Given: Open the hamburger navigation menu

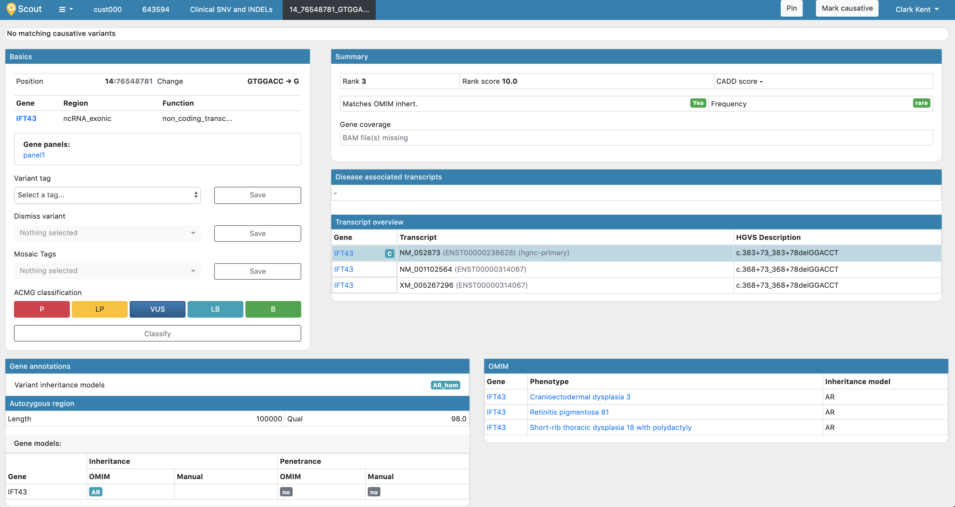Looking at the screenshot, I should coord(66,9).
